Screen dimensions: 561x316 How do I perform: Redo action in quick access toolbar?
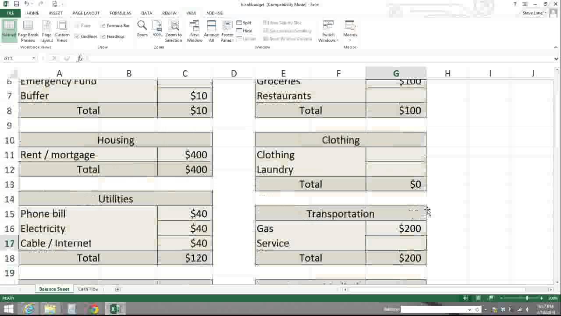[x=40, y=4]
